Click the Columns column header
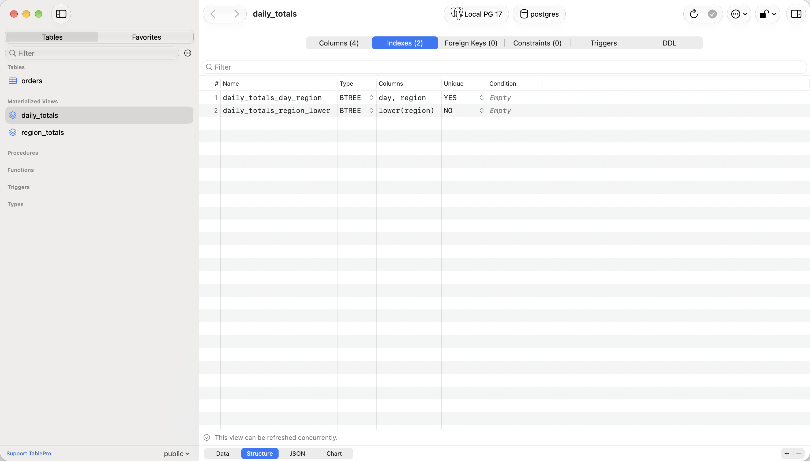810x461 pixels. point(409,84)
